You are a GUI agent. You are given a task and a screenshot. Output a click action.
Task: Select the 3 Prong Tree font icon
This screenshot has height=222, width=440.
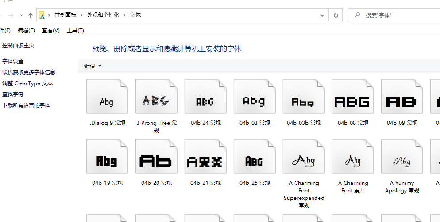tap(156, 97)
